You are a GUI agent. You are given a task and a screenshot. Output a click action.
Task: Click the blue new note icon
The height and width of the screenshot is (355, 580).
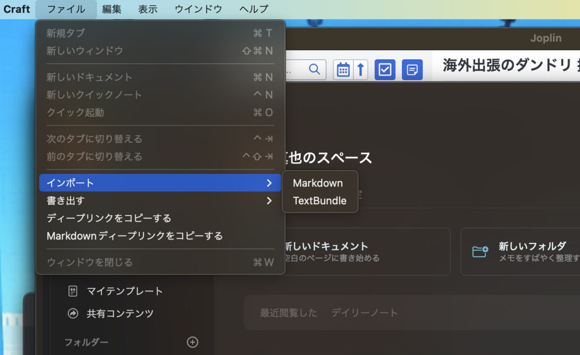click(x=412, y=70)
